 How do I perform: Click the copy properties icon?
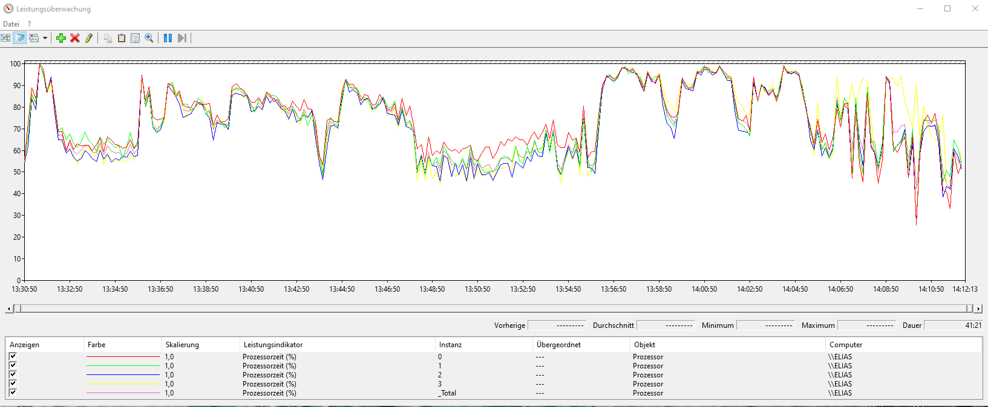coord(108,38)
